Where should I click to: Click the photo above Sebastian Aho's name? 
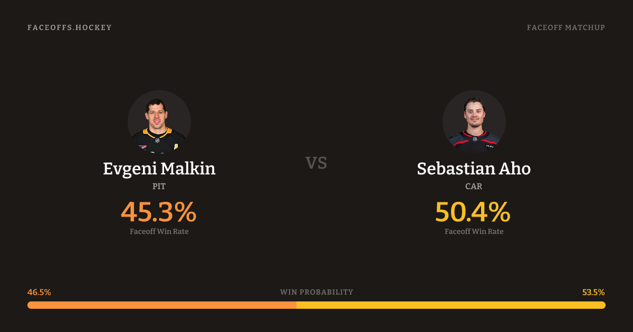(474, 122)
